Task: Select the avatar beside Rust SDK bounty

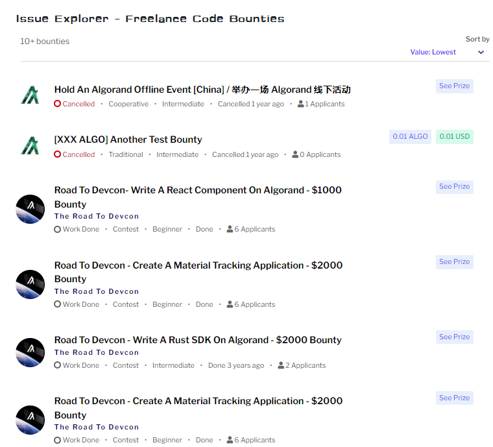Action: tap(30, 352)
